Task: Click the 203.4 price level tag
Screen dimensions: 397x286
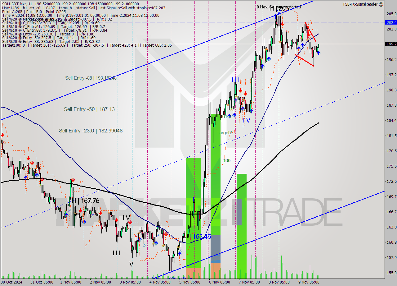Action: point(391,22)
